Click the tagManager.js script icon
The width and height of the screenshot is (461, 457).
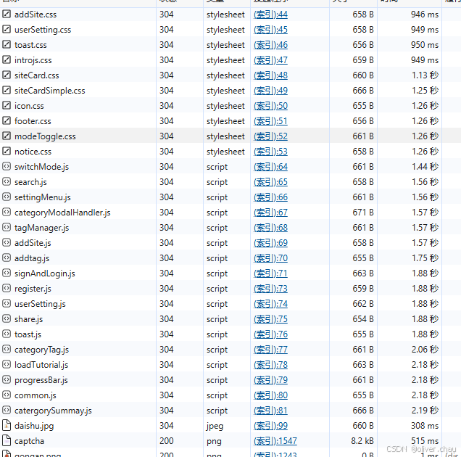pyautogui.click(x=7, y=228)
